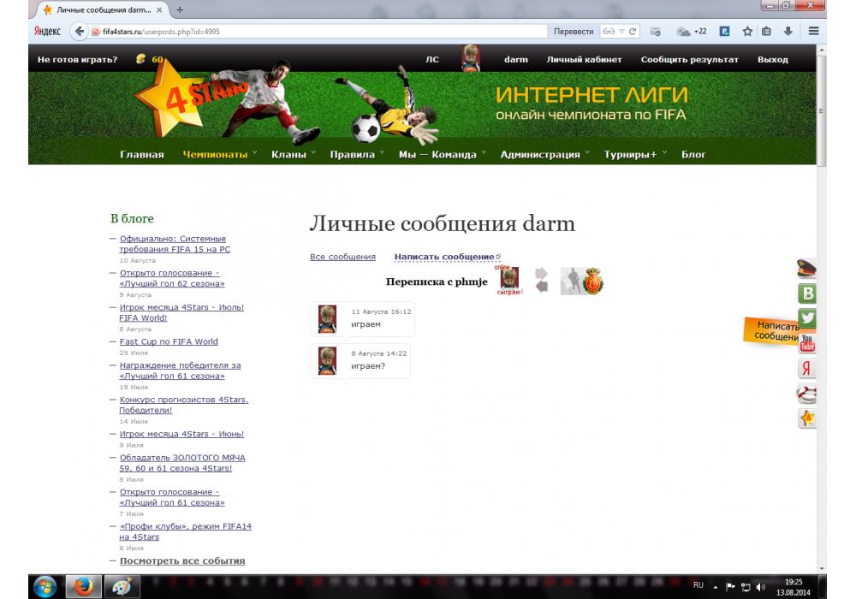Viewport: 856px width, 599px height.
Task: Open the Firefox hamburger menu
Action: 813,31
